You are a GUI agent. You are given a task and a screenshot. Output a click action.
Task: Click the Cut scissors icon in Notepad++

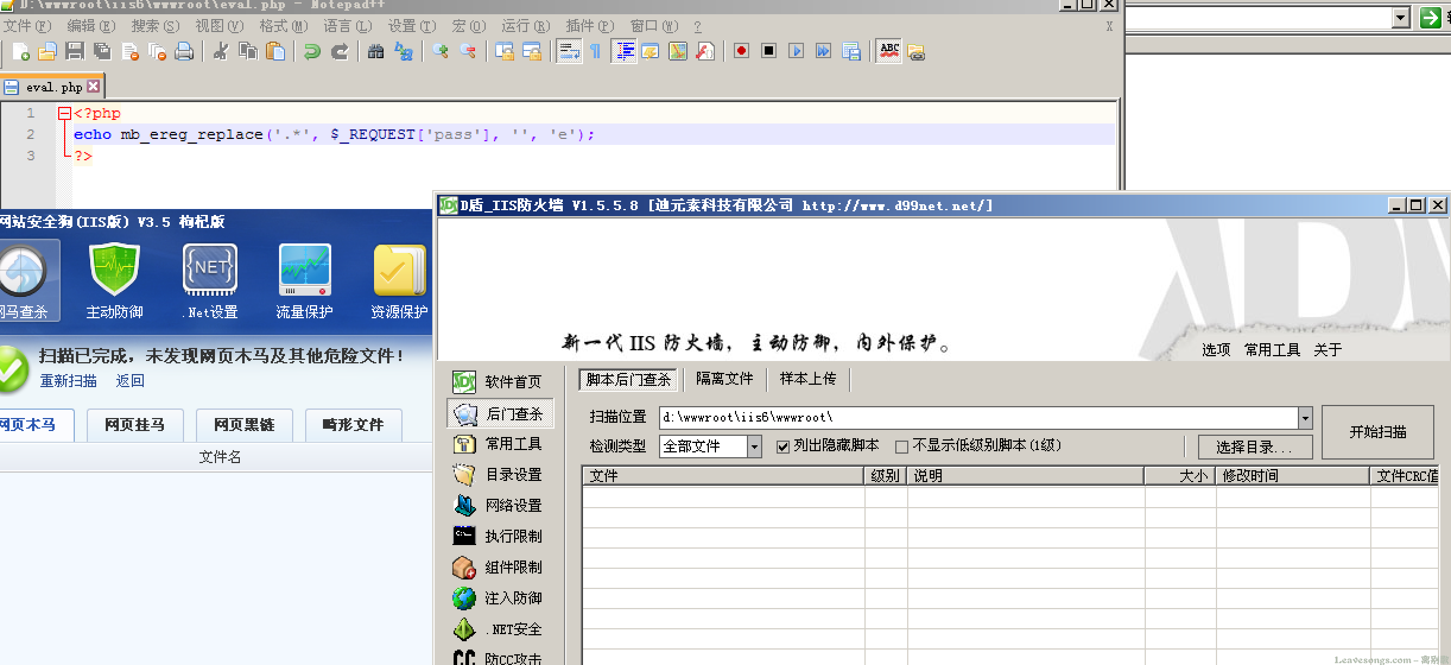coord(221,52)
